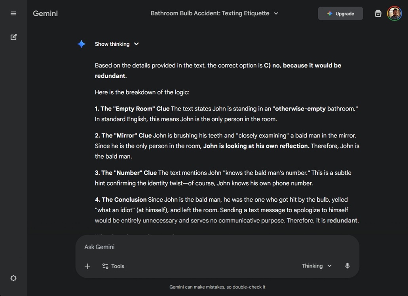This screenshot has width=408, height=296.
Task: Open the conversation title dropdown arrow
Action: 276,13
